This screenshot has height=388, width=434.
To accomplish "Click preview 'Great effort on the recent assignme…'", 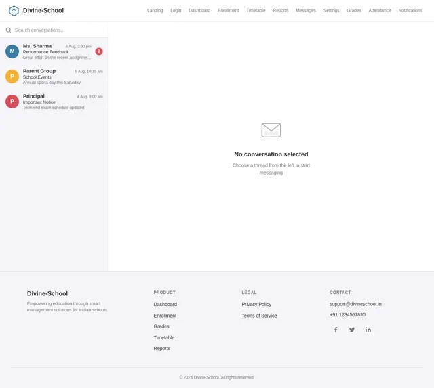I will (57, 58).
